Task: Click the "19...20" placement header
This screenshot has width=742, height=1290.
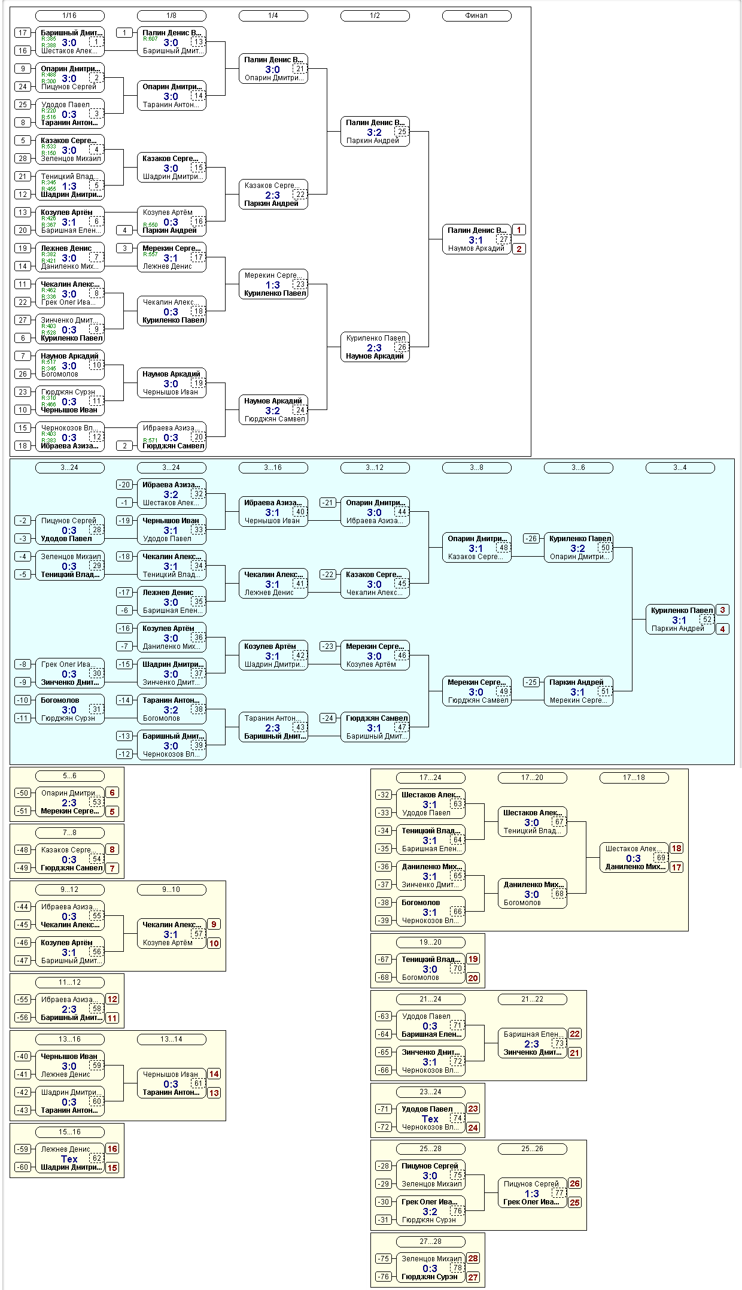Action: 430,942
